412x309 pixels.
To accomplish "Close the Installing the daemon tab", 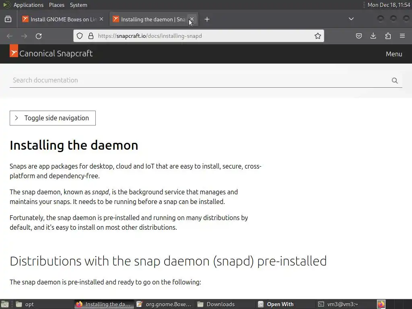I will click(x=192, y=19).
